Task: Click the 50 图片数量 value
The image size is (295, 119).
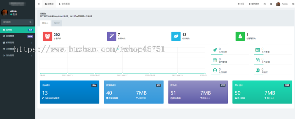Action: click(238, 93)
